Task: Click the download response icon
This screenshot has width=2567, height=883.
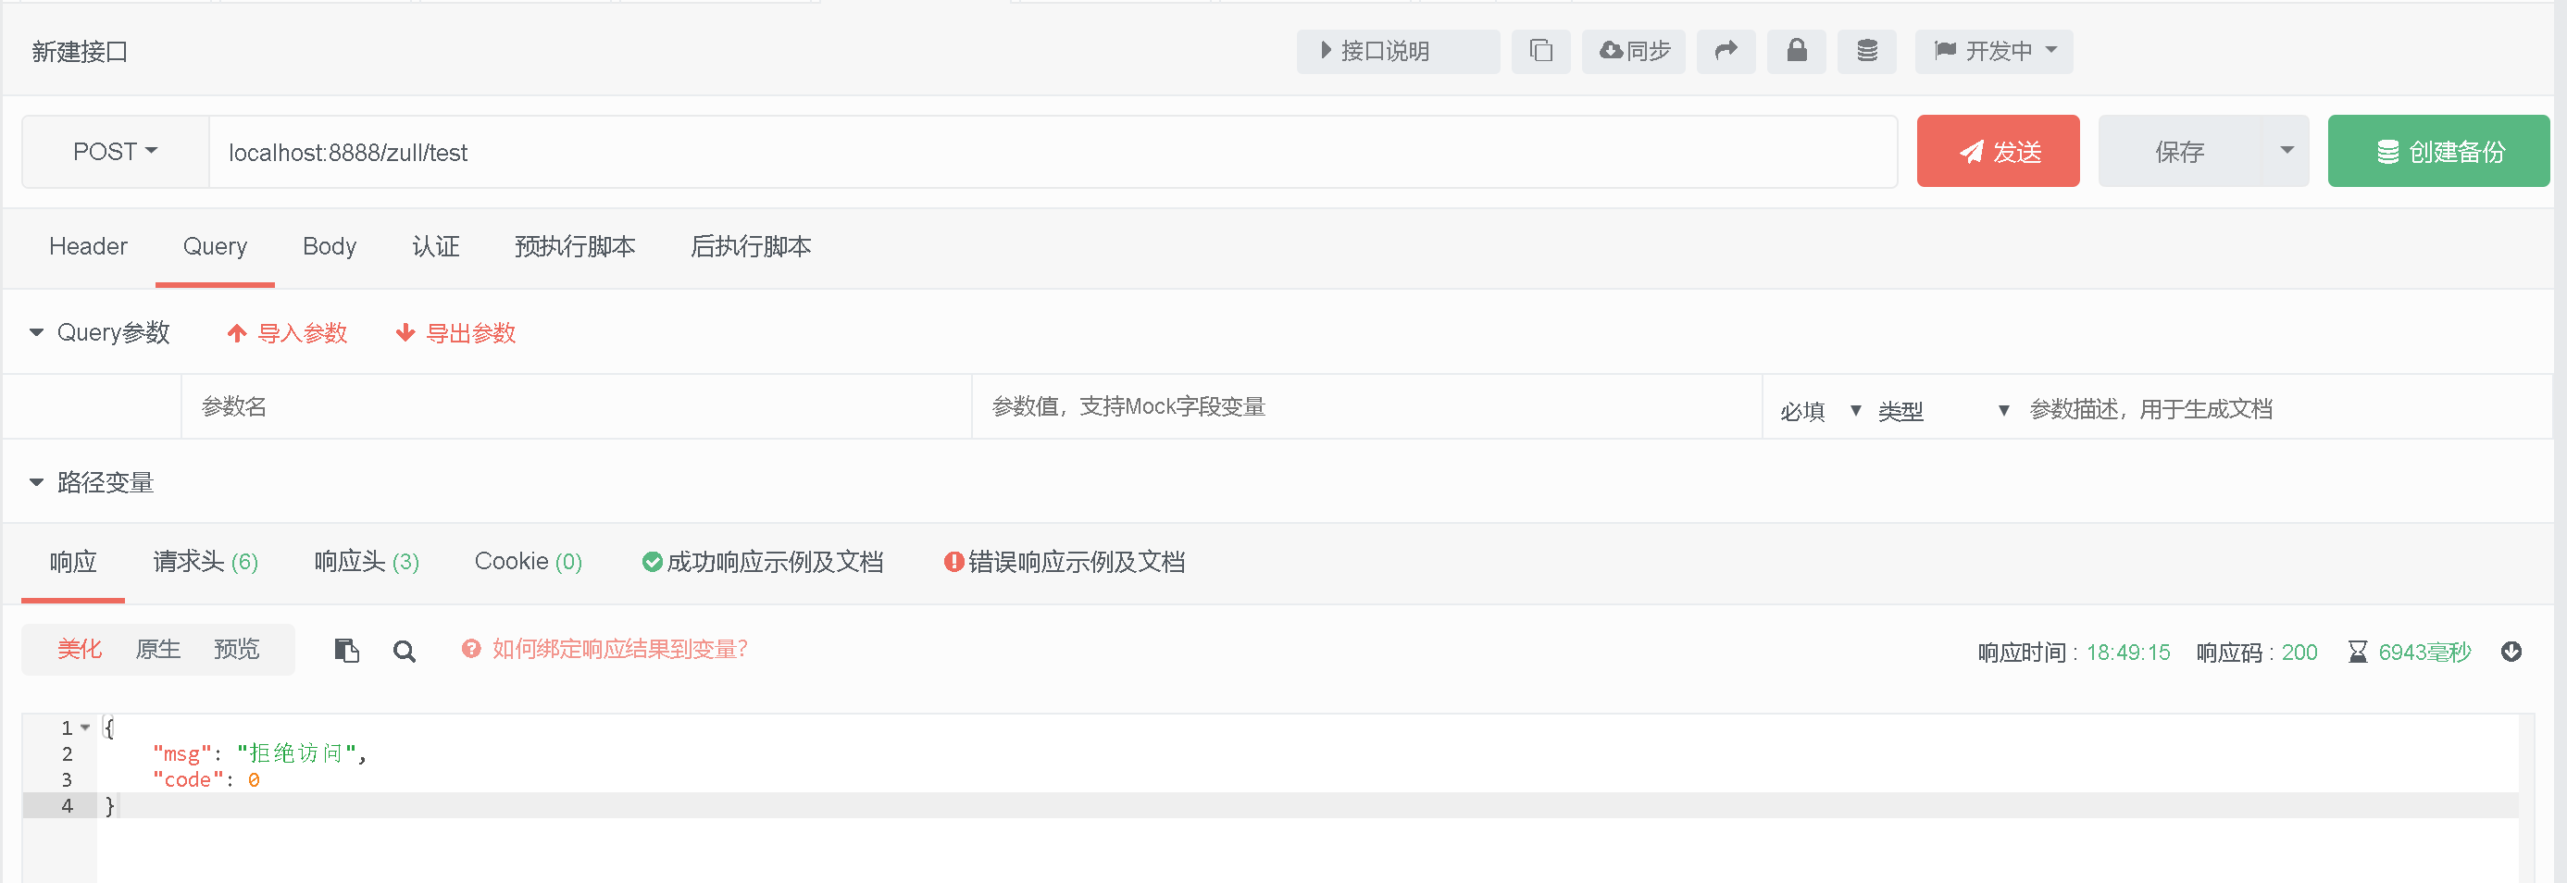Action: [2511, 651]
